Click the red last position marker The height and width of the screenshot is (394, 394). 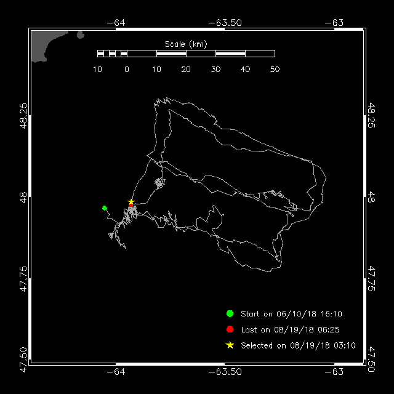coord(131,205)
